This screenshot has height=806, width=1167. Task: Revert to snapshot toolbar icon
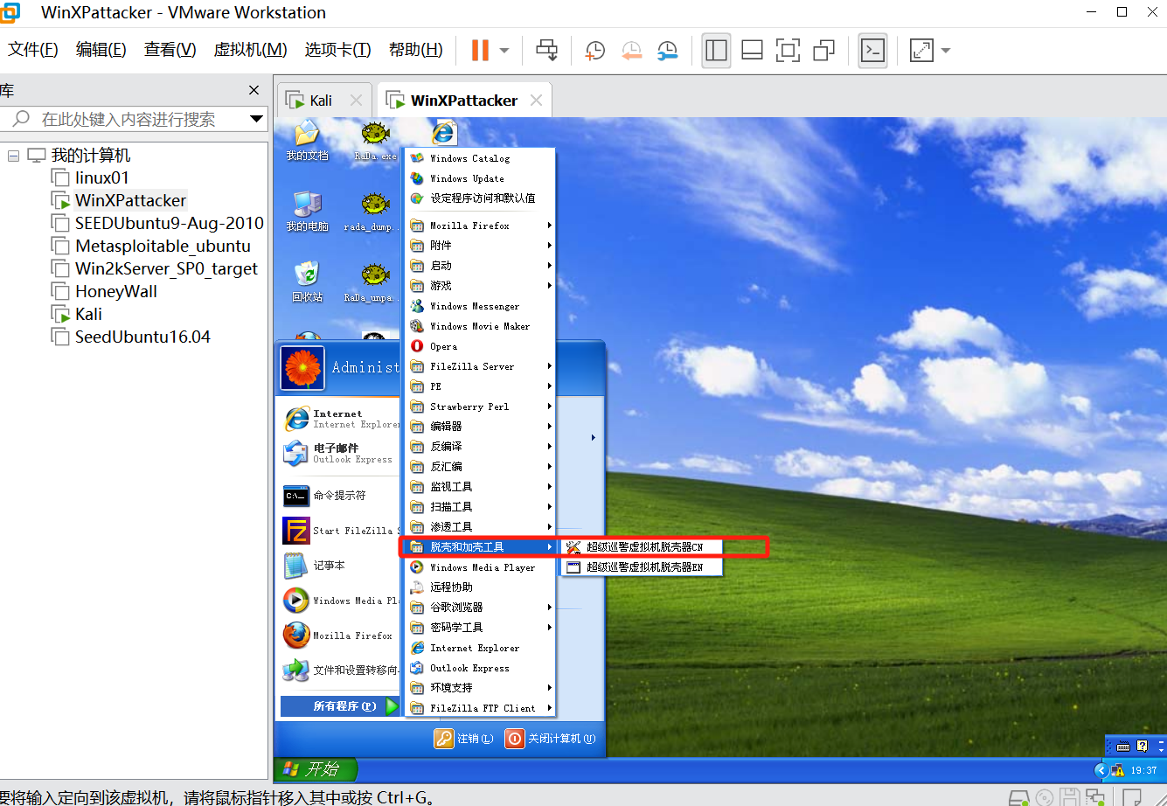[x=631, y=51]
